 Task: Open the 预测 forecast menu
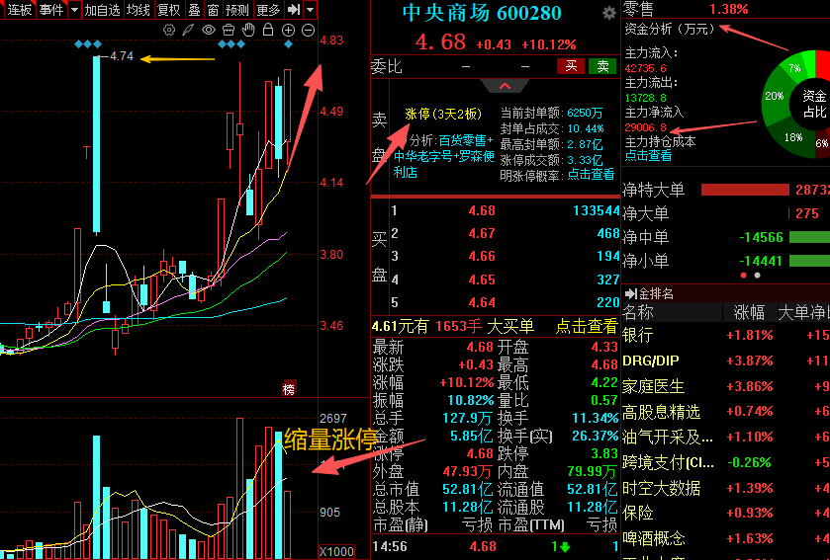click(236, 10)
